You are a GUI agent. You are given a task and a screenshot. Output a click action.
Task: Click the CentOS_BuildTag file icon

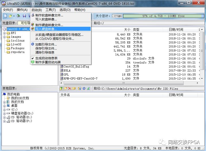[x=61, y=66]
